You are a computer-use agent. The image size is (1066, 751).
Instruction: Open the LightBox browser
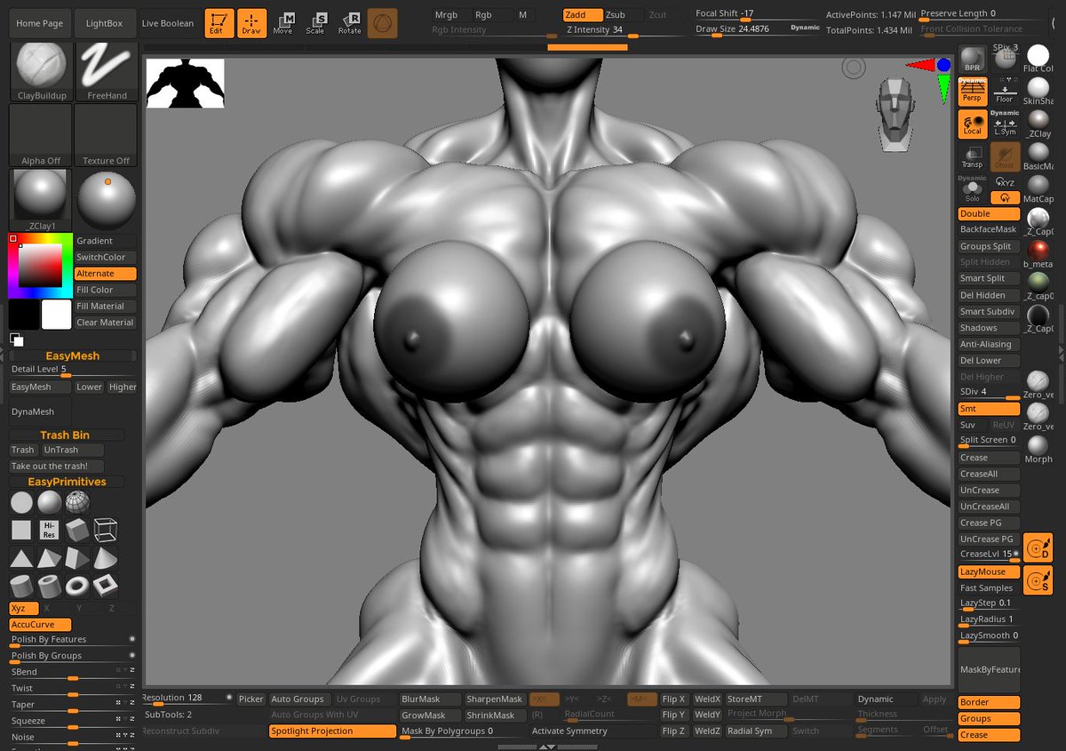pos(105,23)
